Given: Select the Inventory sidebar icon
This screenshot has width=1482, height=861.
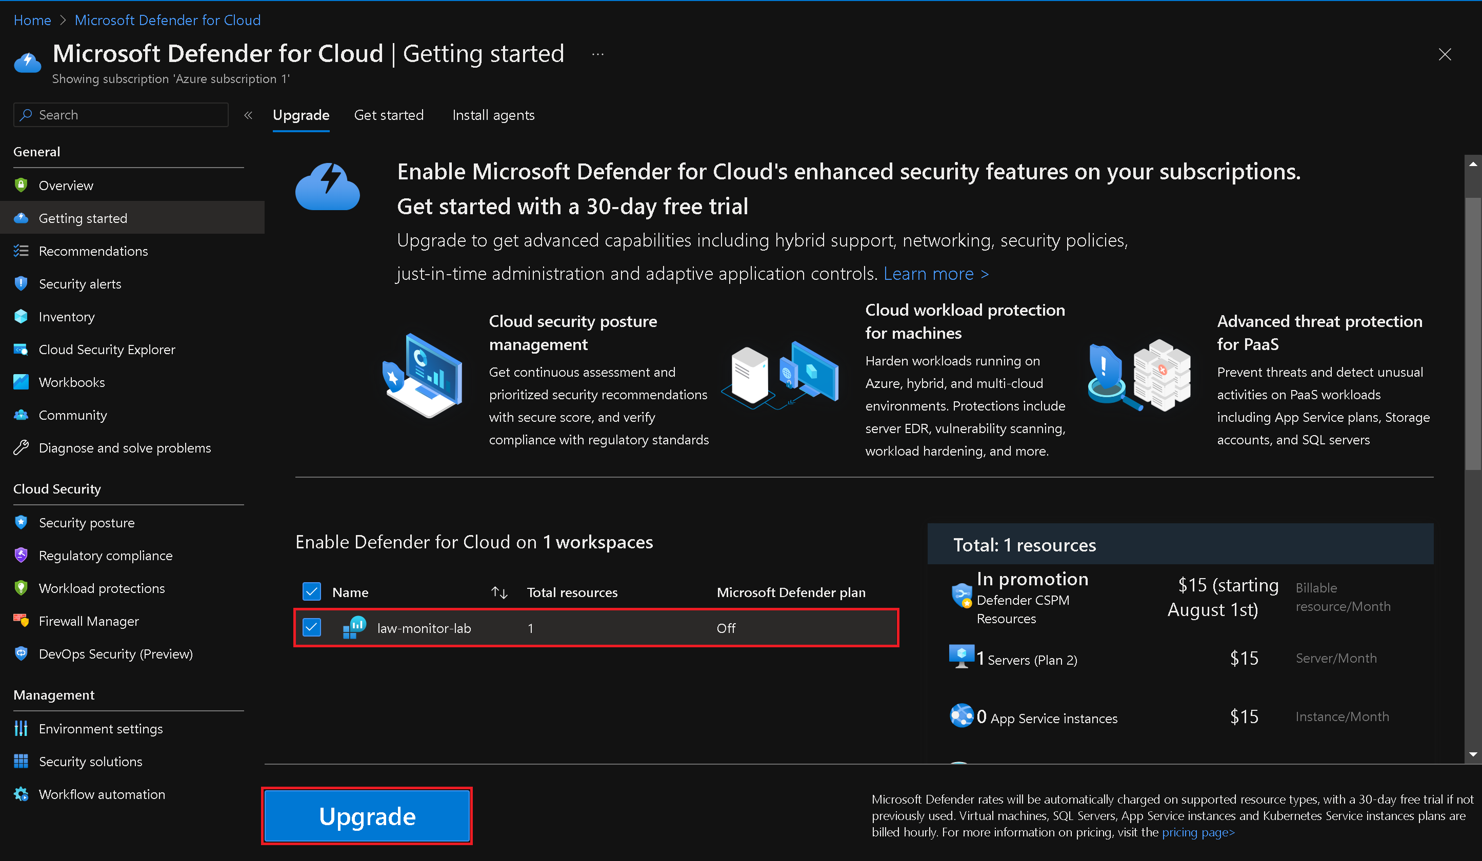Looking at the screenshot, I should pyautogui.click(x=21, y=316).
